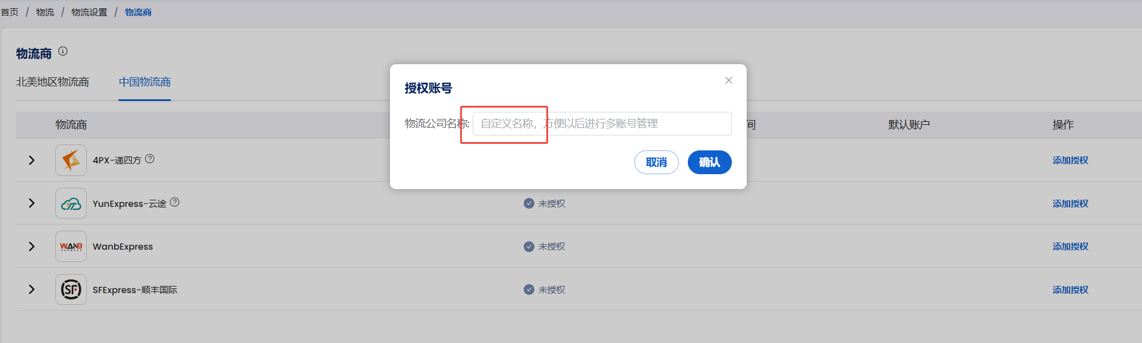Click the SFExpress 未授权 status check icon
Image resolution: width=1142 pixels, height=343 pixels.
pyautogui.click(x=528, y=289)
